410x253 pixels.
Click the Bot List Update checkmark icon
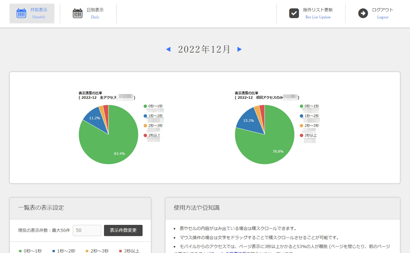pyautogui.click(x=294, y=13)
